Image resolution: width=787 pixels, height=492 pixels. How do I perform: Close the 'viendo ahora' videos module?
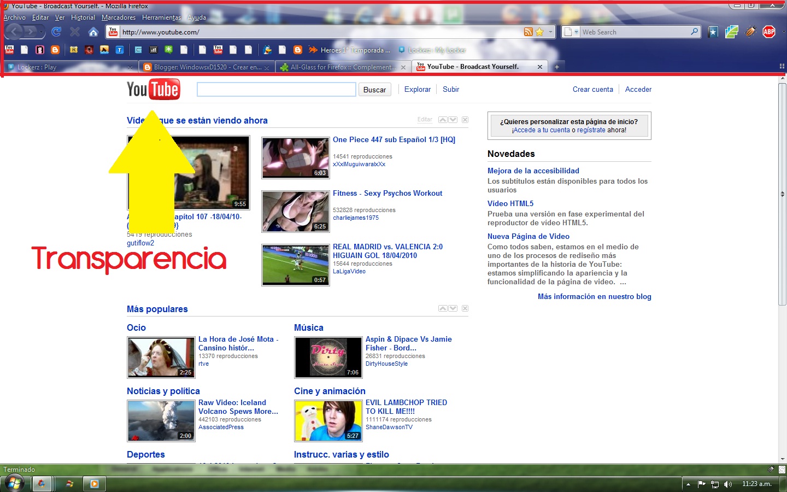[x=465, y=120]
